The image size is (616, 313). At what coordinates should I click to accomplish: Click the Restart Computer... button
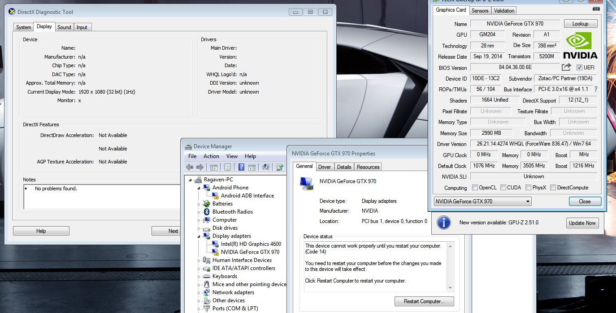[424, 301]
